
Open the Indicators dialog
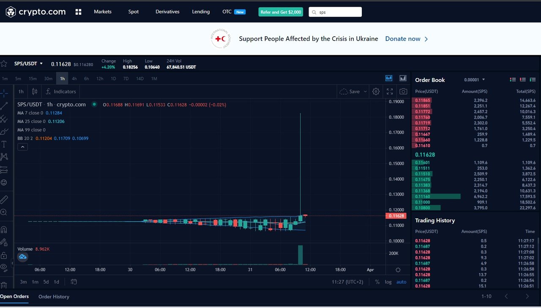coord(61,91)
